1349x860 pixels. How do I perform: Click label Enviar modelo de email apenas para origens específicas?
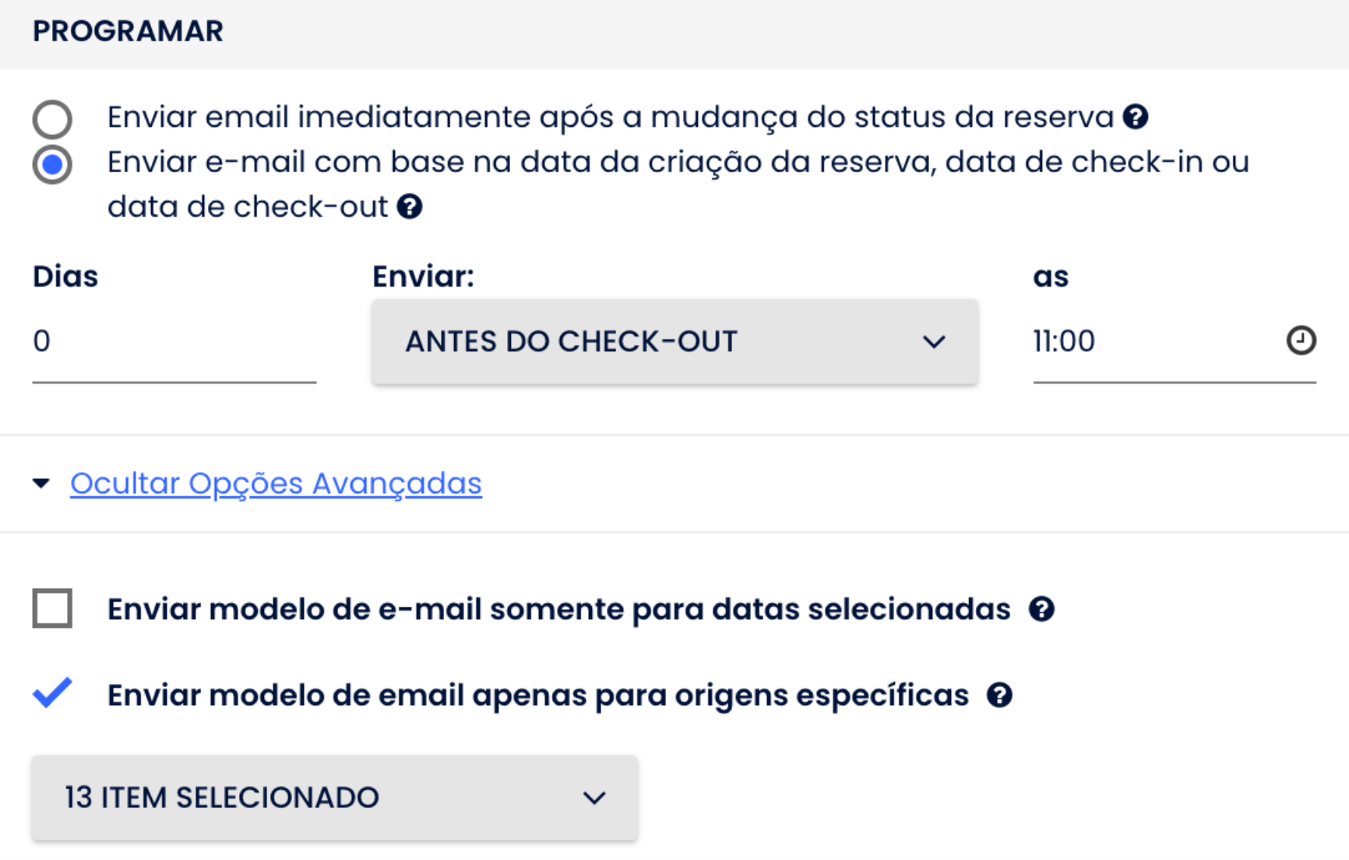(538, 695)
